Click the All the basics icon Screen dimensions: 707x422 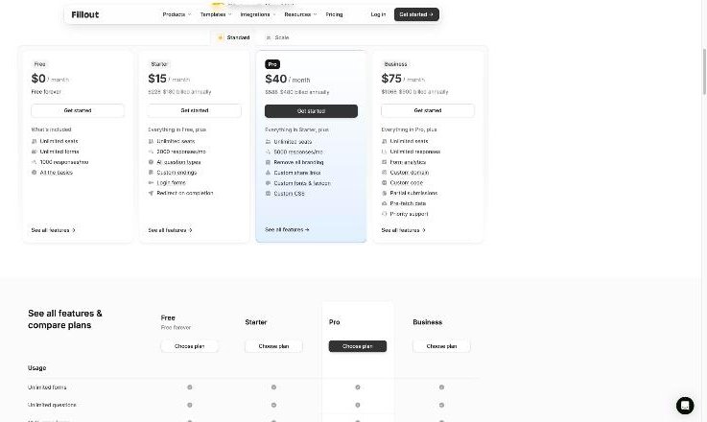point(34,173)
